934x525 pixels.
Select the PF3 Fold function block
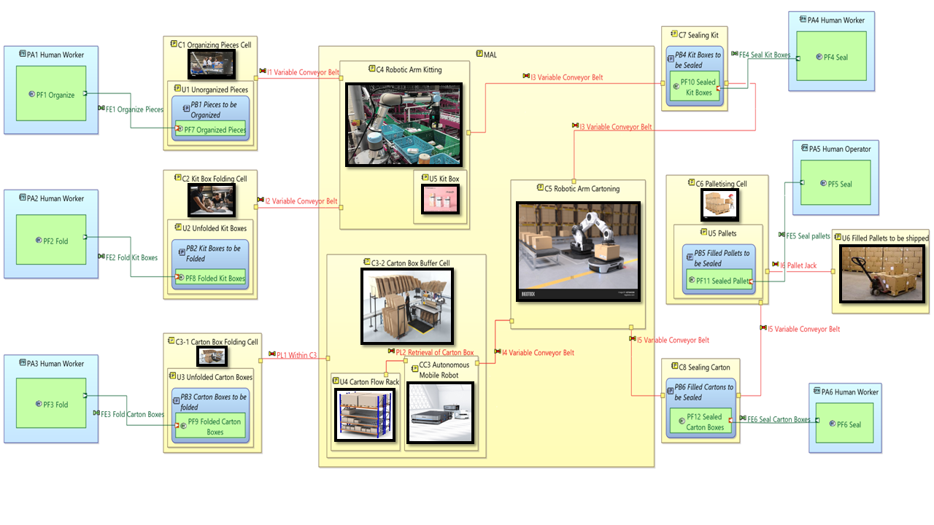[x=51, y=403]
